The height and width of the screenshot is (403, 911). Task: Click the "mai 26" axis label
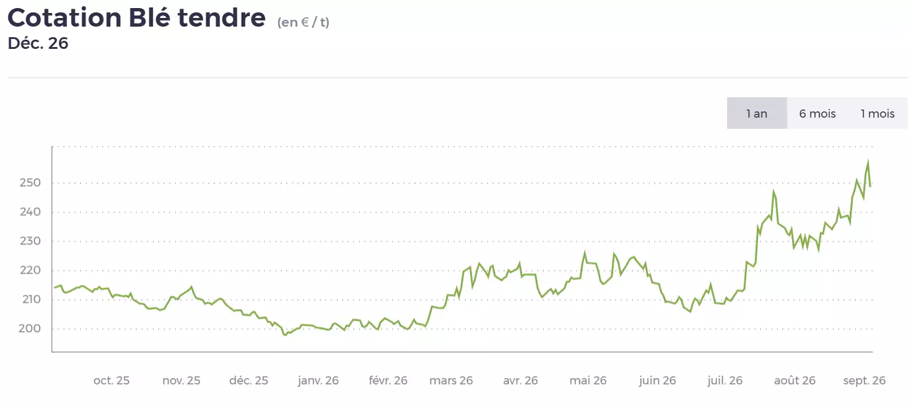(588, 380)
